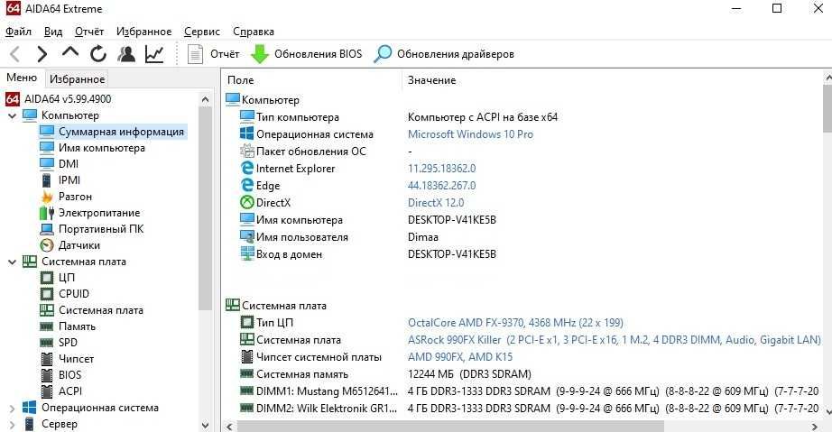Image resolution: width=832 pixels, height=432 pixels.
Task: Open the graph chart icon in the toolbar
Action: (x=154, y=54)
